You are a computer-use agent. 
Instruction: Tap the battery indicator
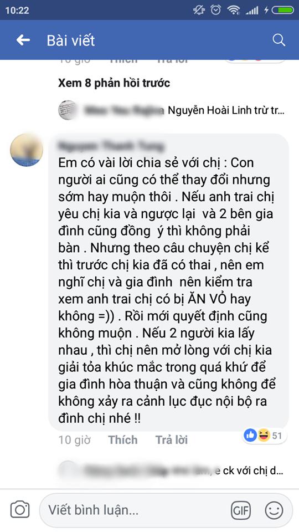[x=282, y=10]
